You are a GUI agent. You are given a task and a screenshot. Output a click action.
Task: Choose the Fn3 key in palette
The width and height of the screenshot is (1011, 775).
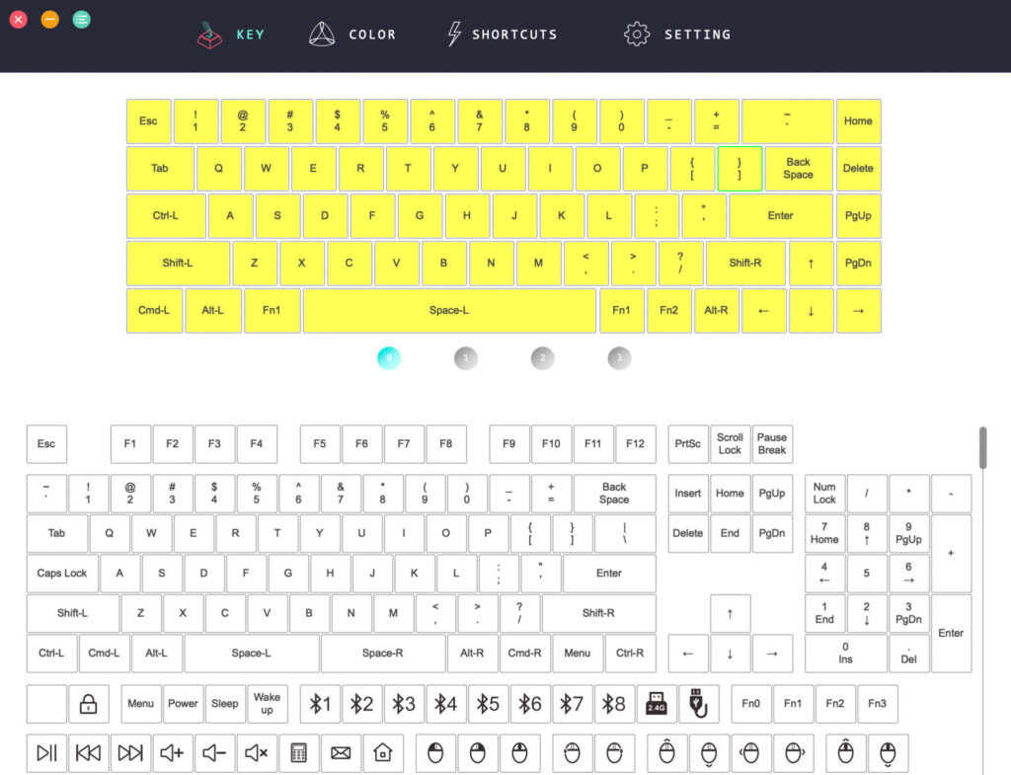click(x=877, y=704)
